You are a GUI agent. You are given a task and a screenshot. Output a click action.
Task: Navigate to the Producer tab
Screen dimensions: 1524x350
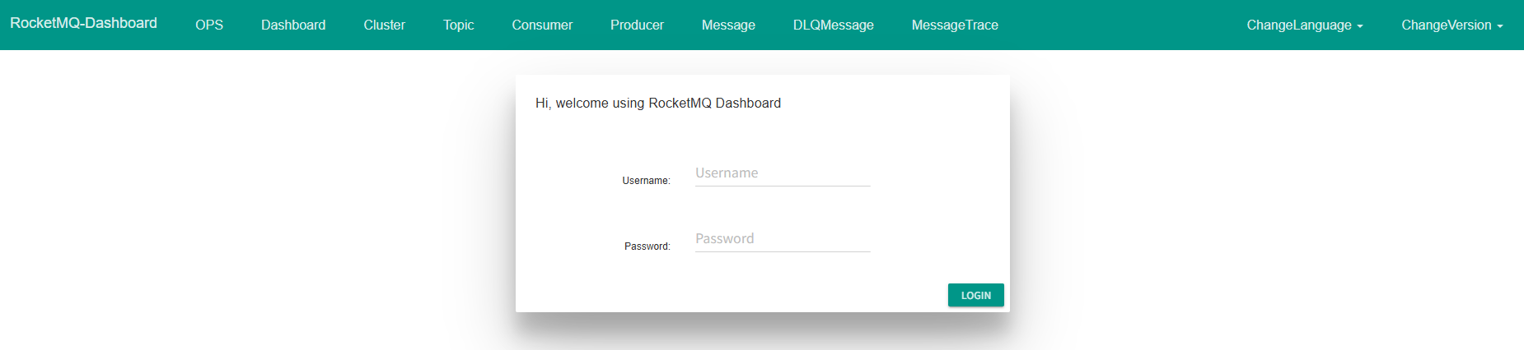click(637, 25)
